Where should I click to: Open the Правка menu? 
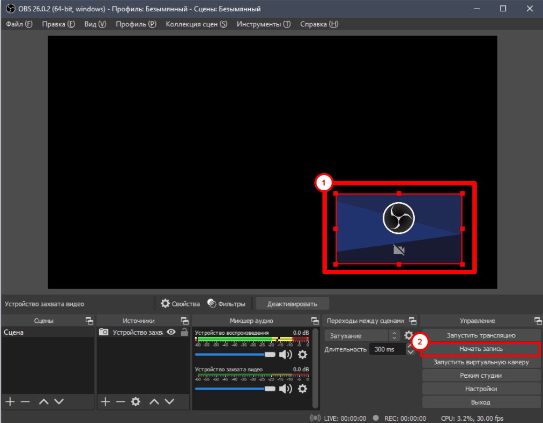coord(58,24)
